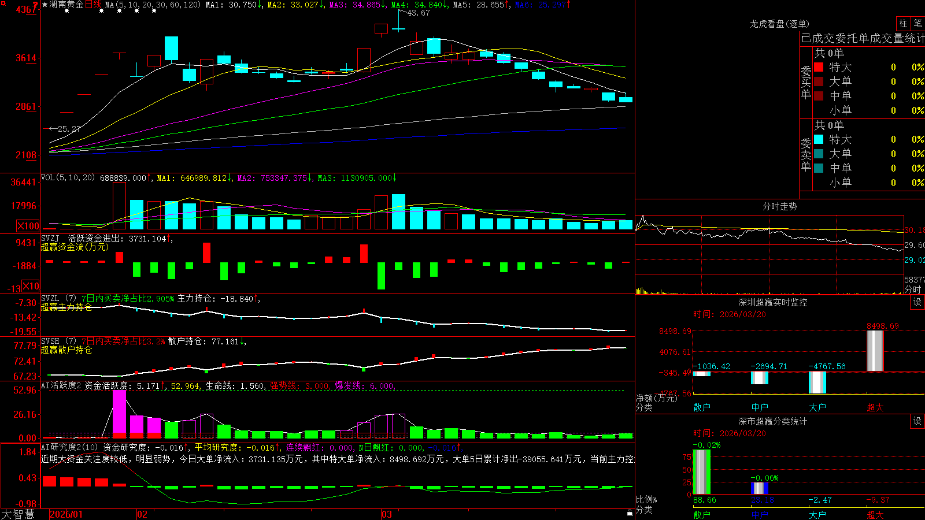Click the SVZJ indicator name
Screen dimensions: 925x520
click(50, 238)
